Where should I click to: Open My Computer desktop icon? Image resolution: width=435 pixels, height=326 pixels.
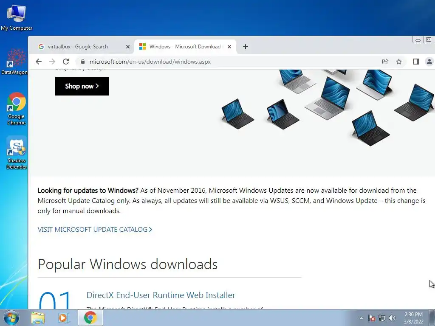tap(17, 17)
